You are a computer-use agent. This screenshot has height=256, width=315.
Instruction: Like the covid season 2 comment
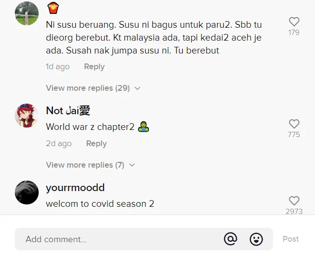click(294, 201)
